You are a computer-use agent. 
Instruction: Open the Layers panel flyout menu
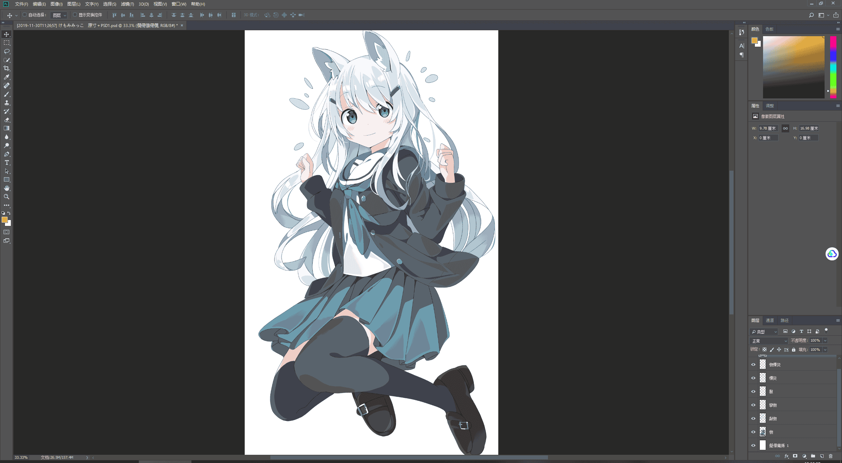click(838, 321)
